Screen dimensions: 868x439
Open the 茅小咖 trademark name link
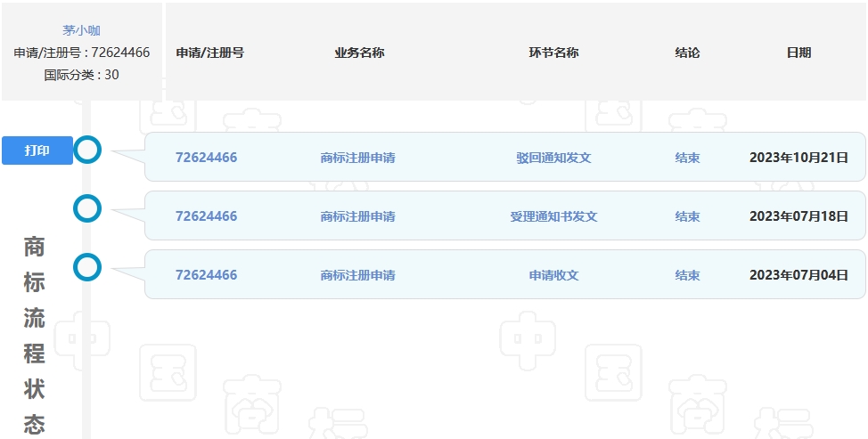(x=81, y=30)
